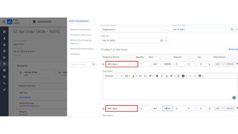238x134 pixels.
Task: Open the dashboard grid icon in the sidebar
Action: pyautogui.click(x=4, y=32)
